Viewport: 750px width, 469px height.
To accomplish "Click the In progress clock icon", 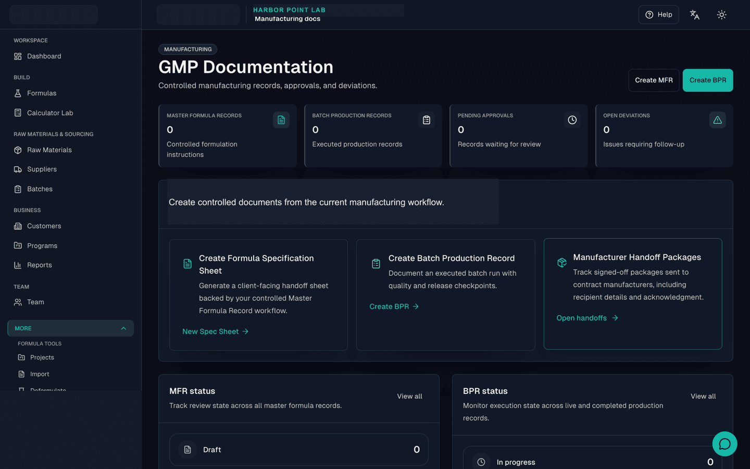I will 481,462.
